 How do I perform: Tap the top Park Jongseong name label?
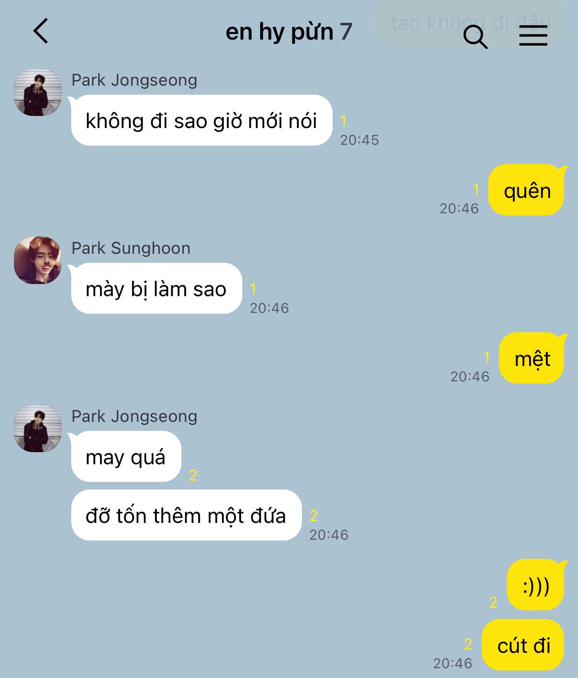pyautogui.click(x=134, y=80)
